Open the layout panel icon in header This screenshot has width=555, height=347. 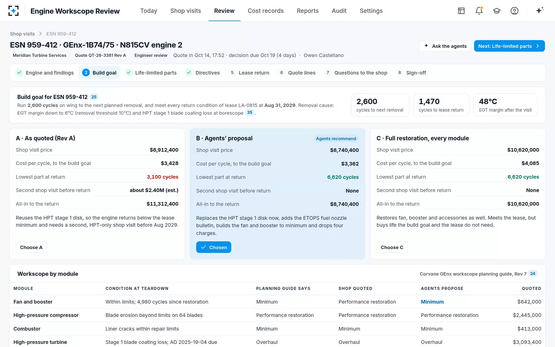tap(461, 11)
